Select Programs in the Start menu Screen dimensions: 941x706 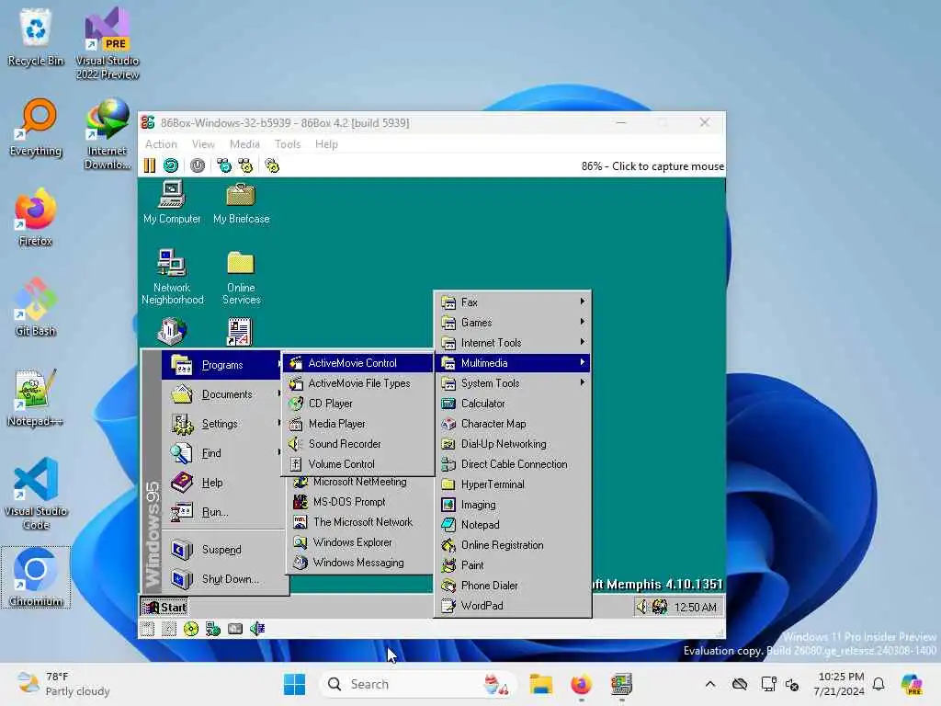(221, 364)
